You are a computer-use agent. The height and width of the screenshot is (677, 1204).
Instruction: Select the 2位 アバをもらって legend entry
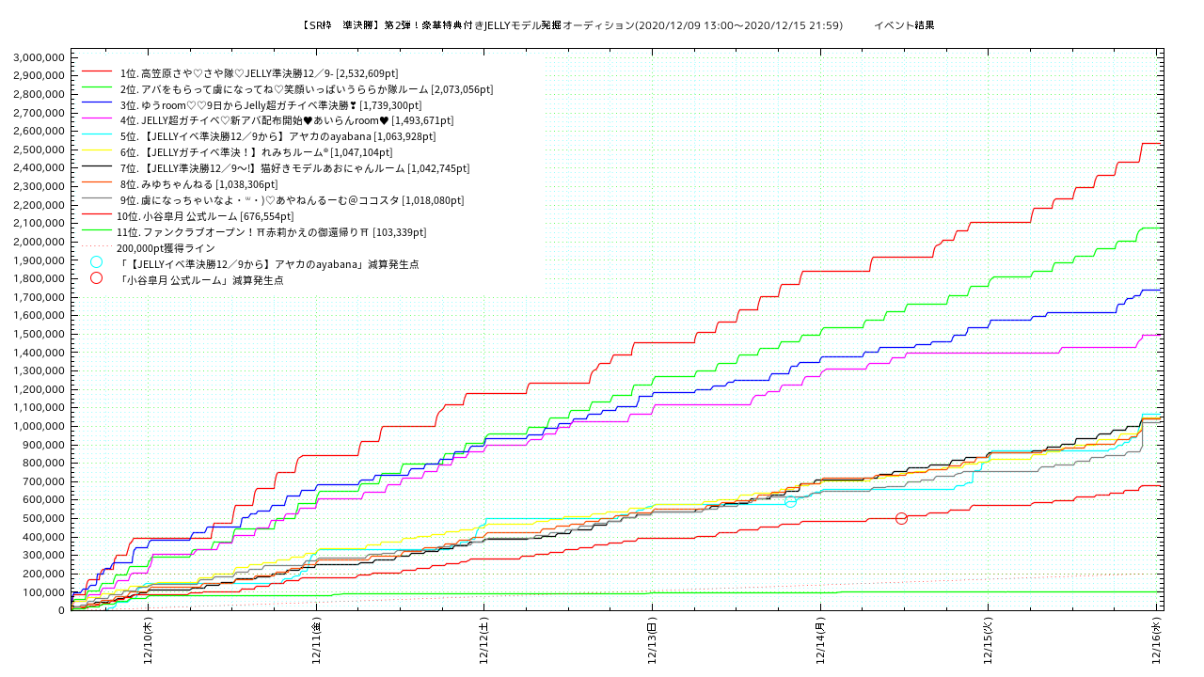coord(305,88)
